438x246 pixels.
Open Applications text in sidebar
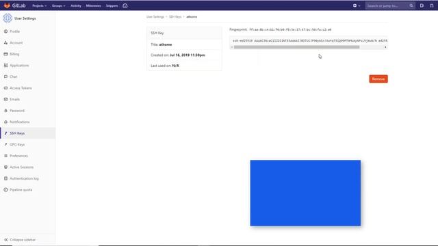(x=19, y=66)
